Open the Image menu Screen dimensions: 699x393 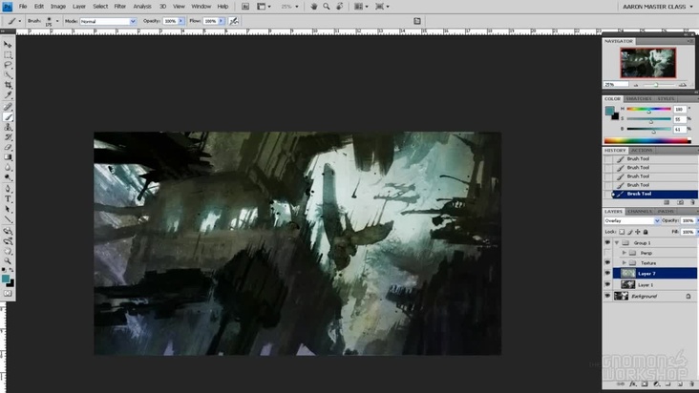point(57,7)
